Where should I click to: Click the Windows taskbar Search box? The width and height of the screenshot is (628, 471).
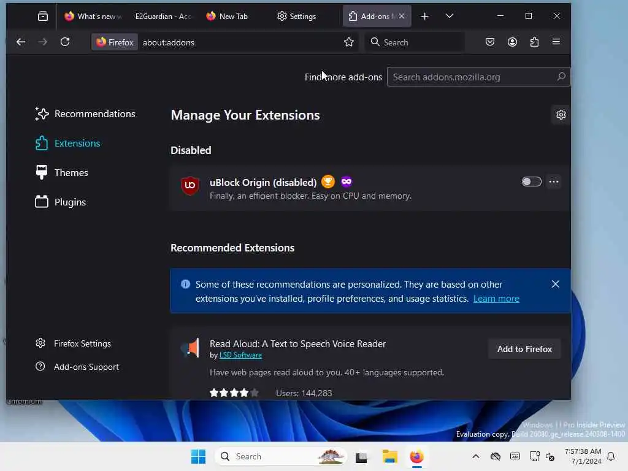click(x=281, y=456)
